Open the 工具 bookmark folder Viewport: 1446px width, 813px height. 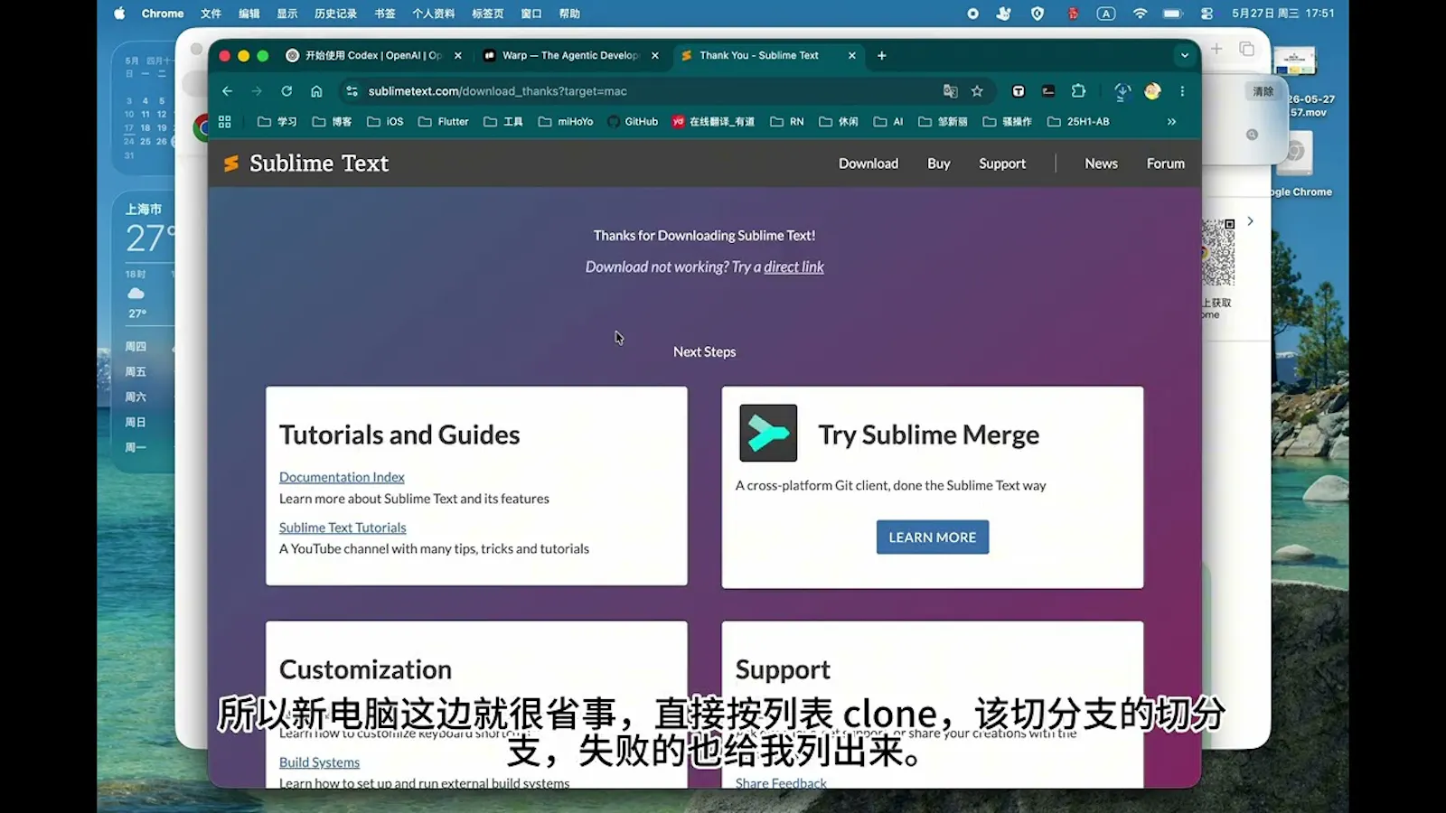[503, 121]
